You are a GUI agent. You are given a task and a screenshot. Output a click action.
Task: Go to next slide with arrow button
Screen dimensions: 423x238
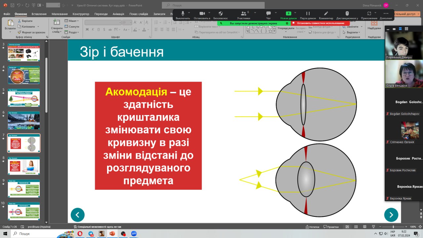[391, 215]
